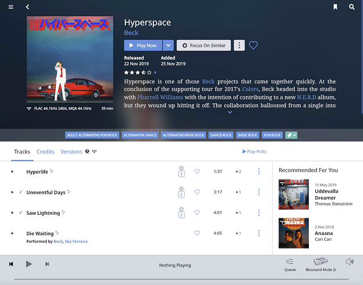This screenshot has height=285, width=363.
Task: Click Hyperlife play count indicator
Action: pyautogui.click(x=238, y=172)
